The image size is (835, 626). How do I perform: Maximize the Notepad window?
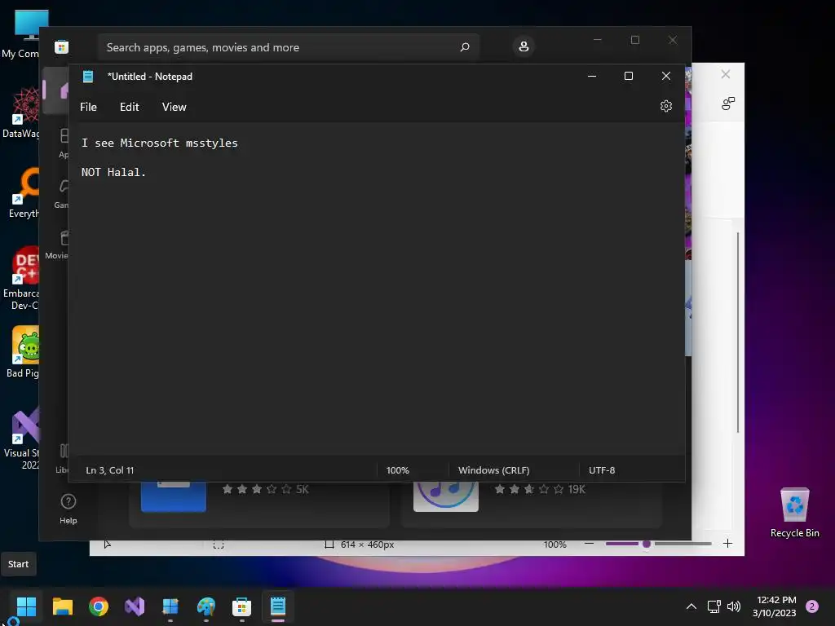(x=629, y=76)
